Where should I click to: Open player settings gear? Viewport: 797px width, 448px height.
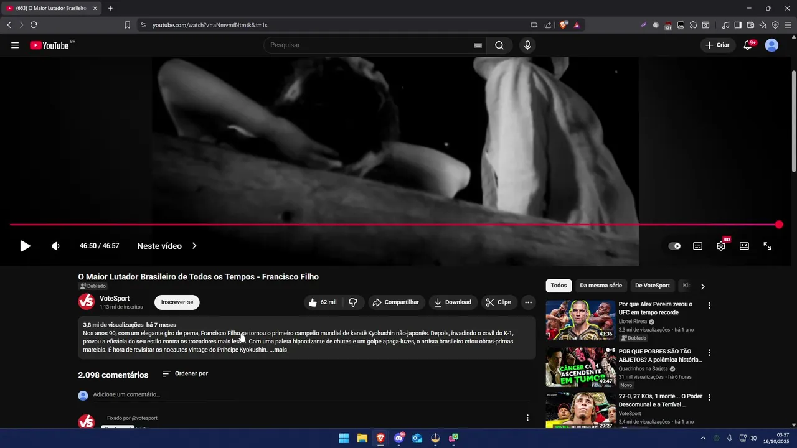point(721,246)
